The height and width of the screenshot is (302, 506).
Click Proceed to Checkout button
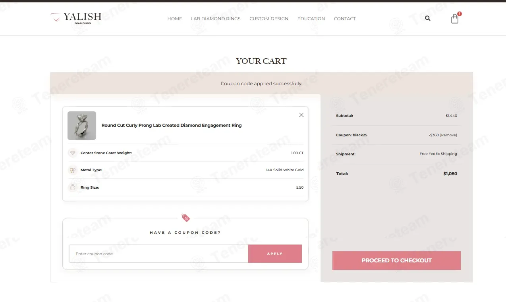tap(396, 260)
